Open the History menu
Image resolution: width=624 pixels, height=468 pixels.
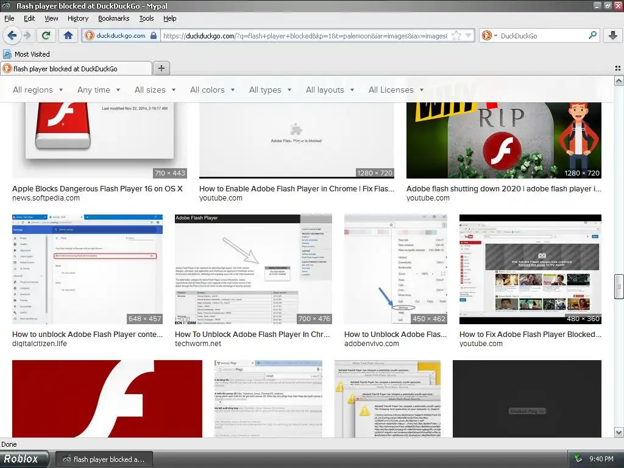(78, 18)
